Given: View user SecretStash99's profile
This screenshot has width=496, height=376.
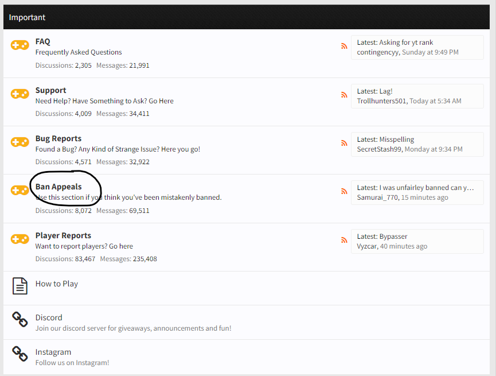Looking at the screenshot, I should [379, 149].
